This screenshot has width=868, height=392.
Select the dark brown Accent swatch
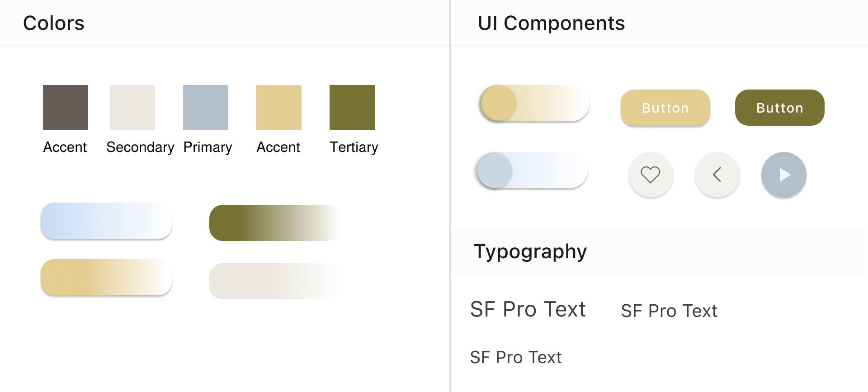click(66, 108)
